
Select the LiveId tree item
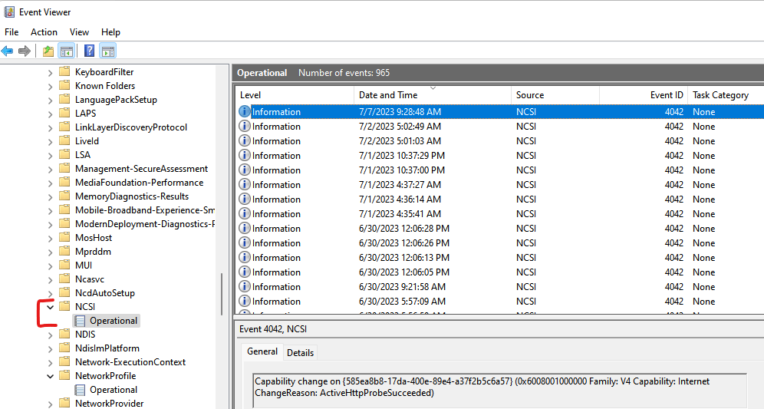[87, 141]
